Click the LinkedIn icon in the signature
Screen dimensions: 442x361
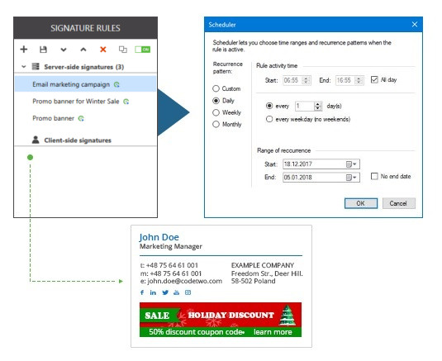click(153, 292)
